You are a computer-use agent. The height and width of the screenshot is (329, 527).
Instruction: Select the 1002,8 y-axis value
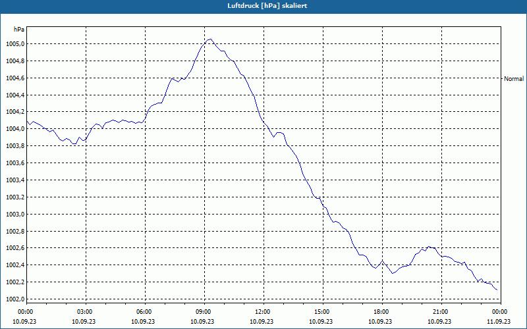click(x=14, y=232)
